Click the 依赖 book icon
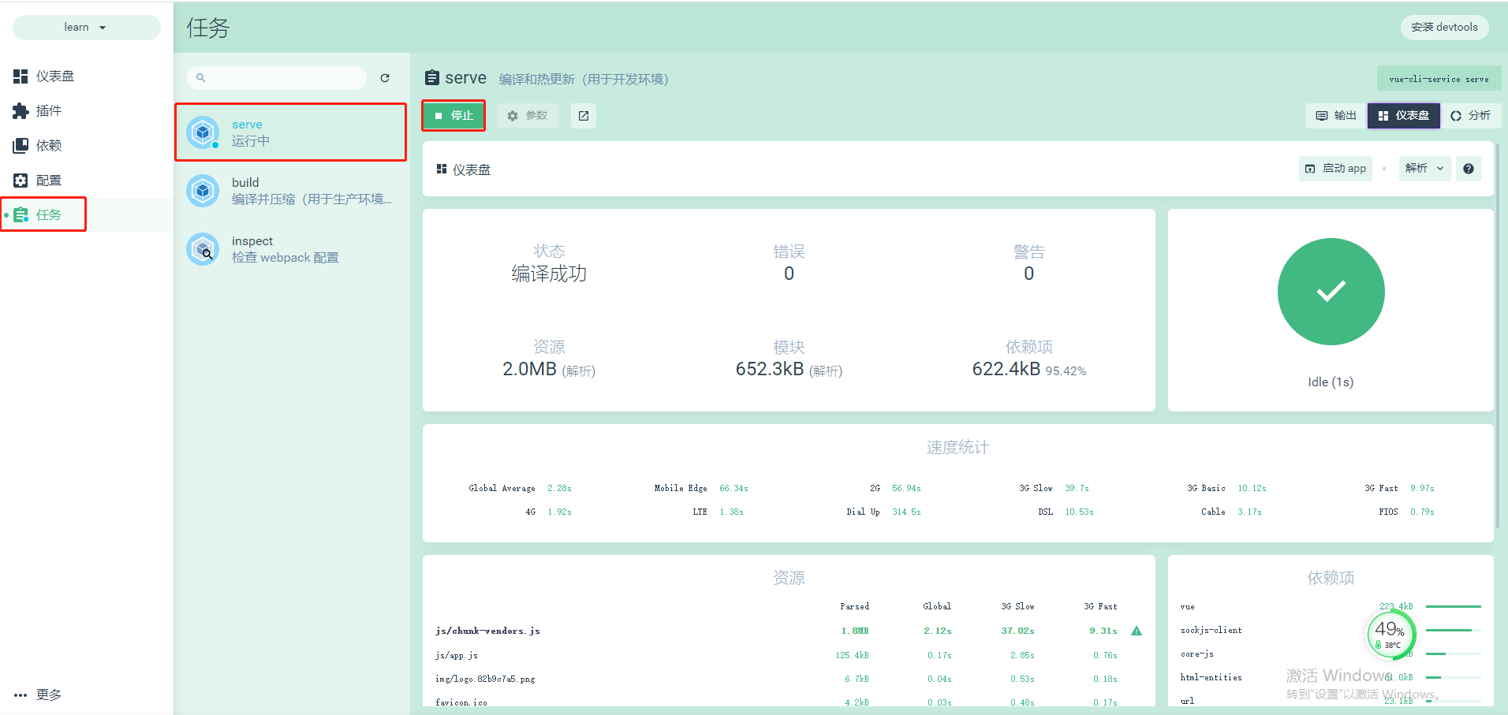The height and width of the screenshot is (715, 1508). (21, 146)
